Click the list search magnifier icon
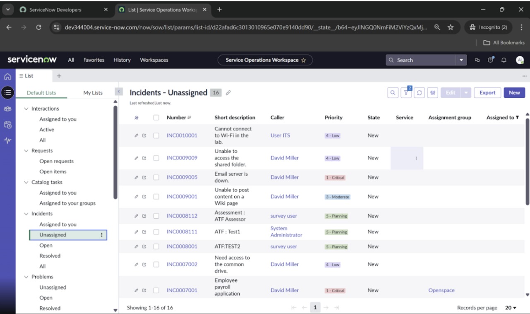The image size is (530, 314). pyautogui.click(x=393, y=93)
